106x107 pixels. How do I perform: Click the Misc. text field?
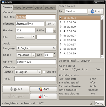point(35,79)
